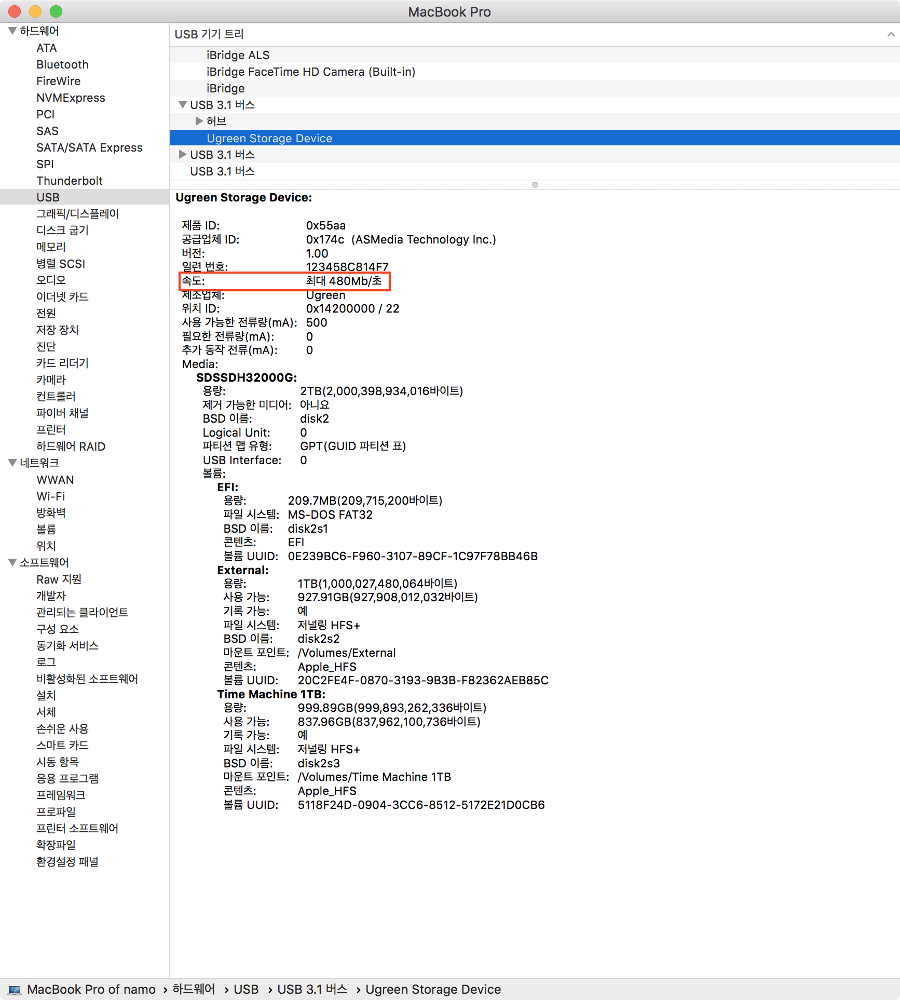Select the plain iBridge device row

click(535, 88)
